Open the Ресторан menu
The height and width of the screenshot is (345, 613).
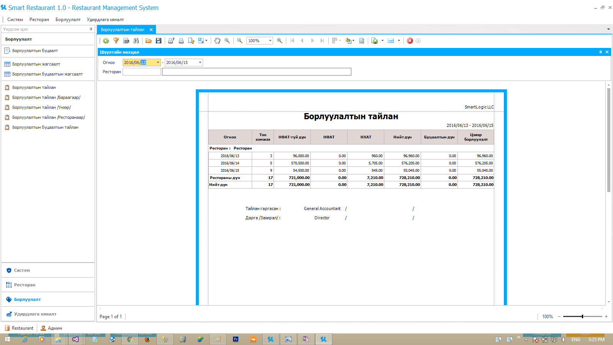(39, 20)
